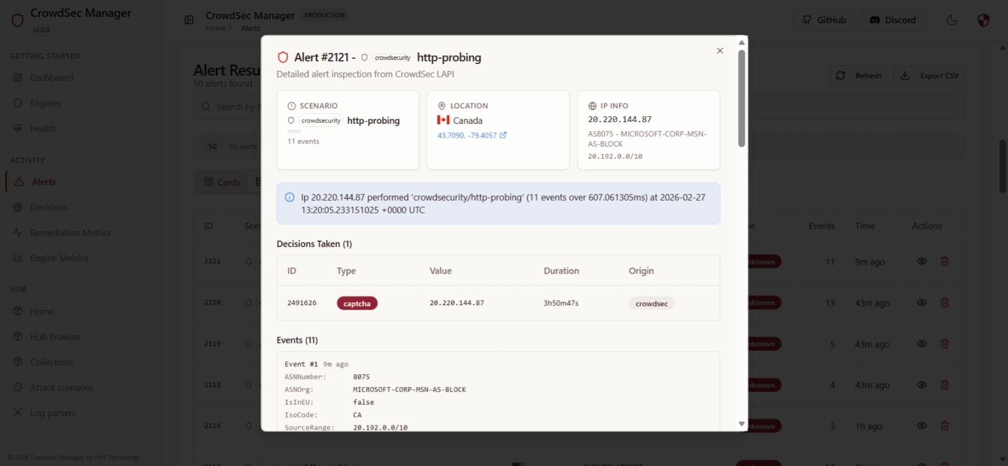This screenshot has width=1008, height=466.
Task: Open the Hub Home item in the sidebar
Action: click(x=81, y=311)
